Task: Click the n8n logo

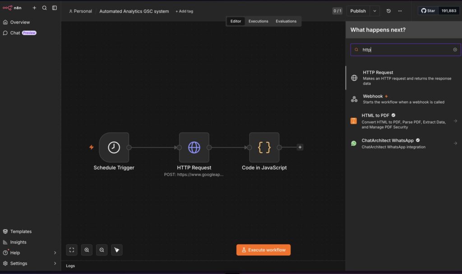Action: point(12,8)
